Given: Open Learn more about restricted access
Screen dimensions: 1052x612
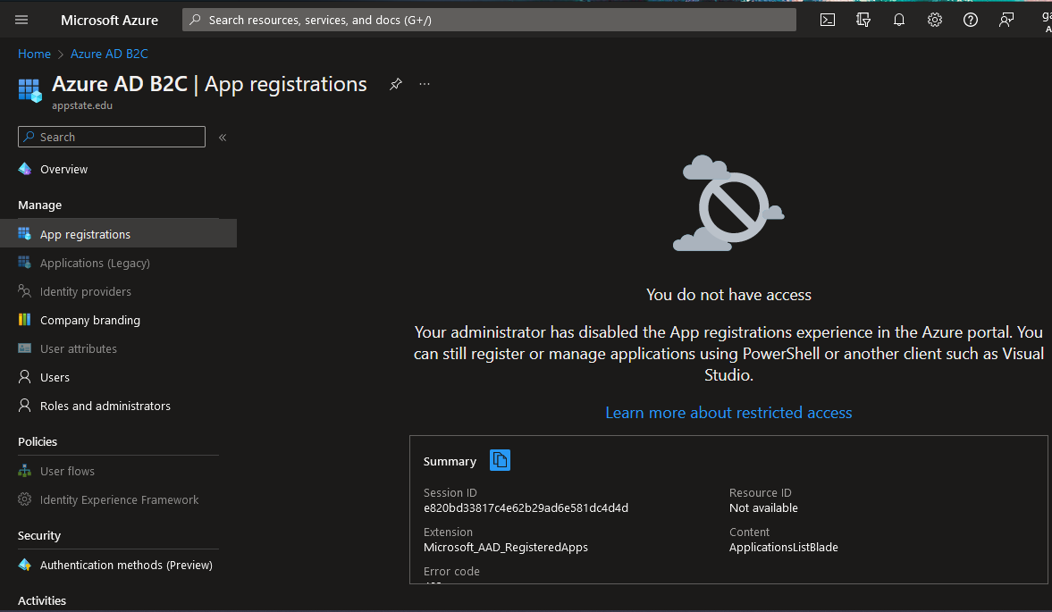Looking at the screenshot, I should [x=728, y=413].
